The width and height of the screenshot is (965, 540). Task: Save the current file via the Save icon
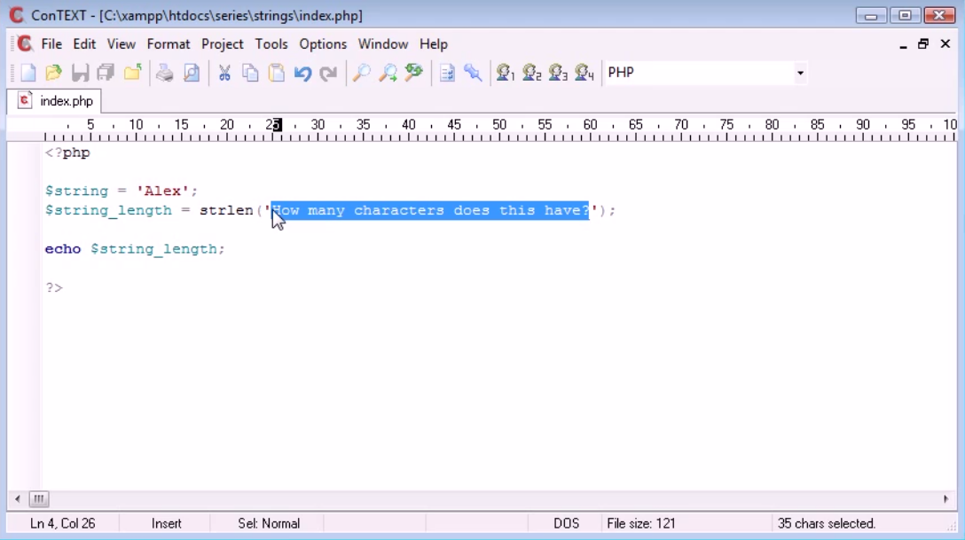pyautogui.click(x=80, y=73)
